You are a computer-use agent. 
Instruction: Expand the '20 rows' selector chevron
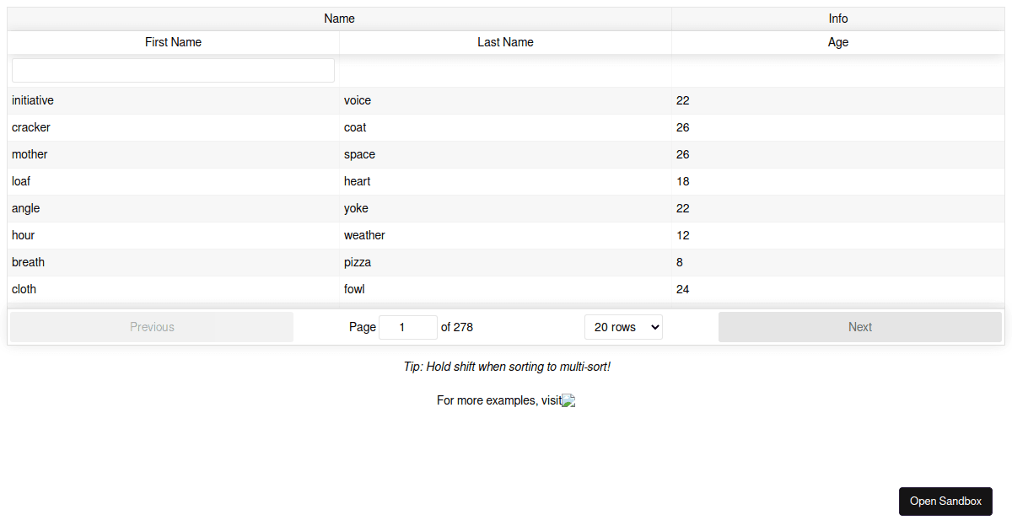tap(655, 326)
